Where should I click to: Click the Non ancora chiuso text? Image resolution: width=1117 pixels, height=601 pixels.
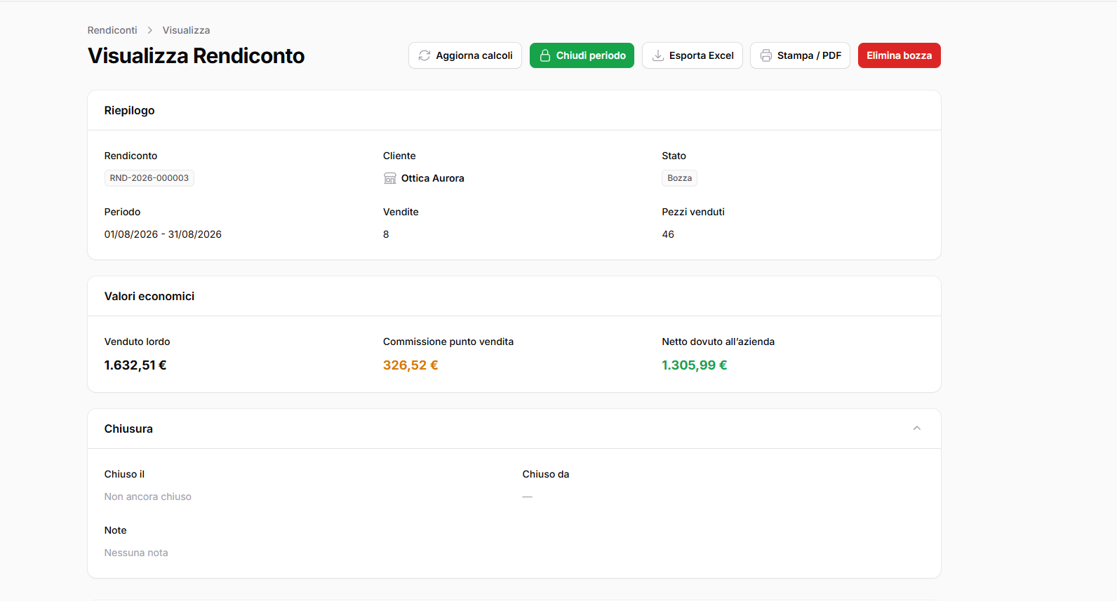pos(148,497)
